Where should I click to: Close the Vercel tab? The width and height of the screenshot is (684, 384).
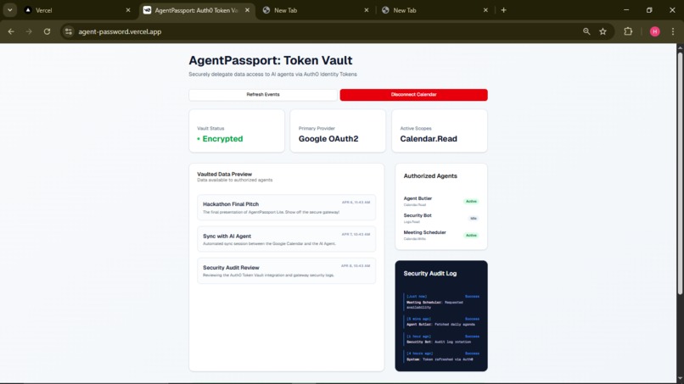pos(128,10)
